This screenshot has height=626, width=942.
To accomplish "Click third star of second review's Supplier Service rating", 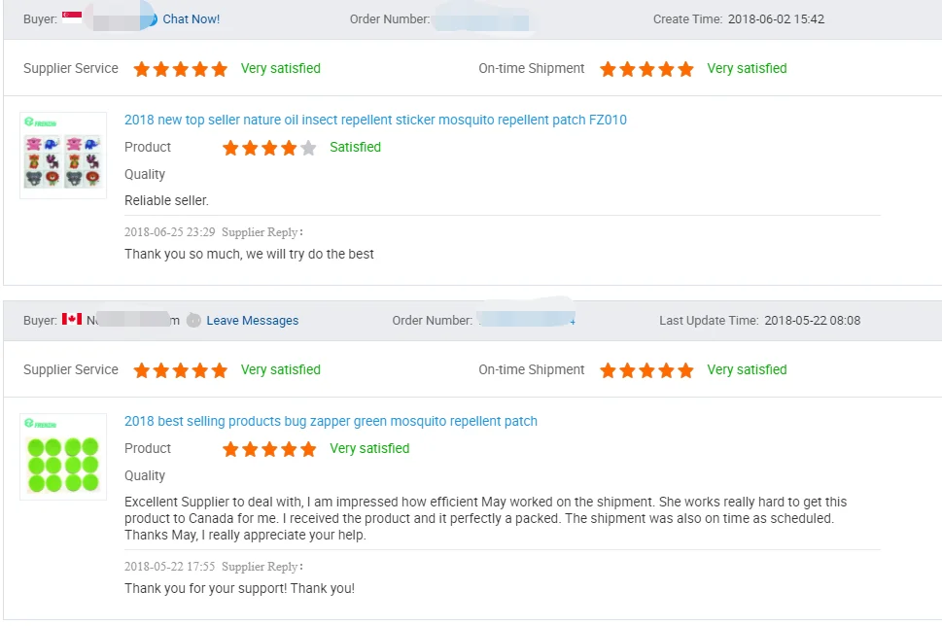I will [181, 370].
